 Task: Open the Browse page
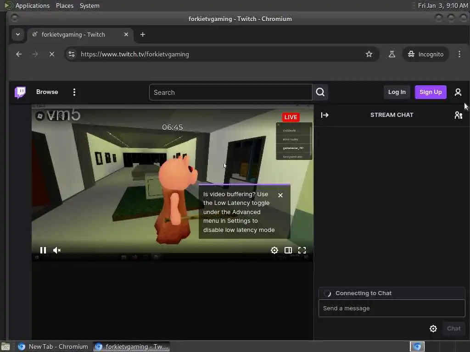click(x=47, y=92)
